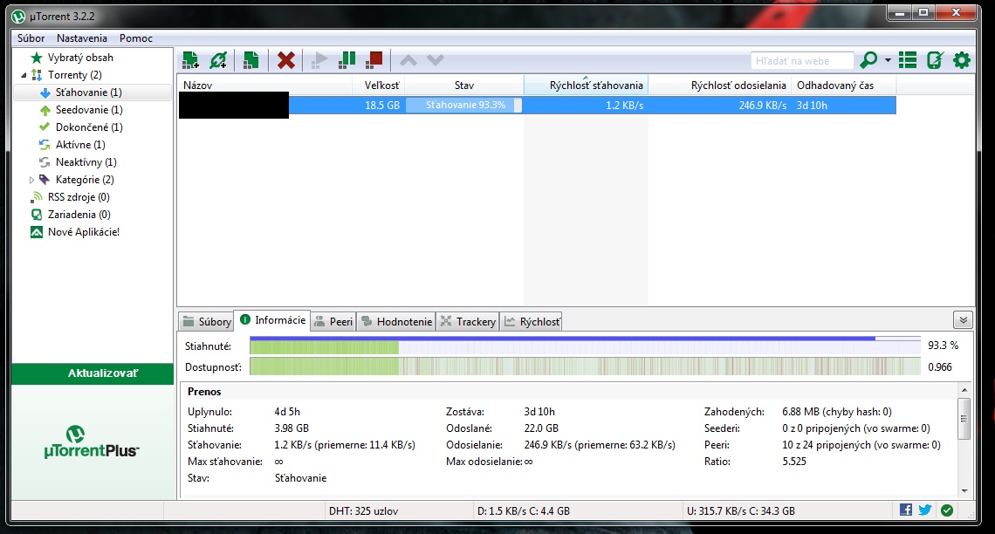The image size is (995, 534).
Task: Click the greyed-out Start torrent arrow
Action: [319, 60]
